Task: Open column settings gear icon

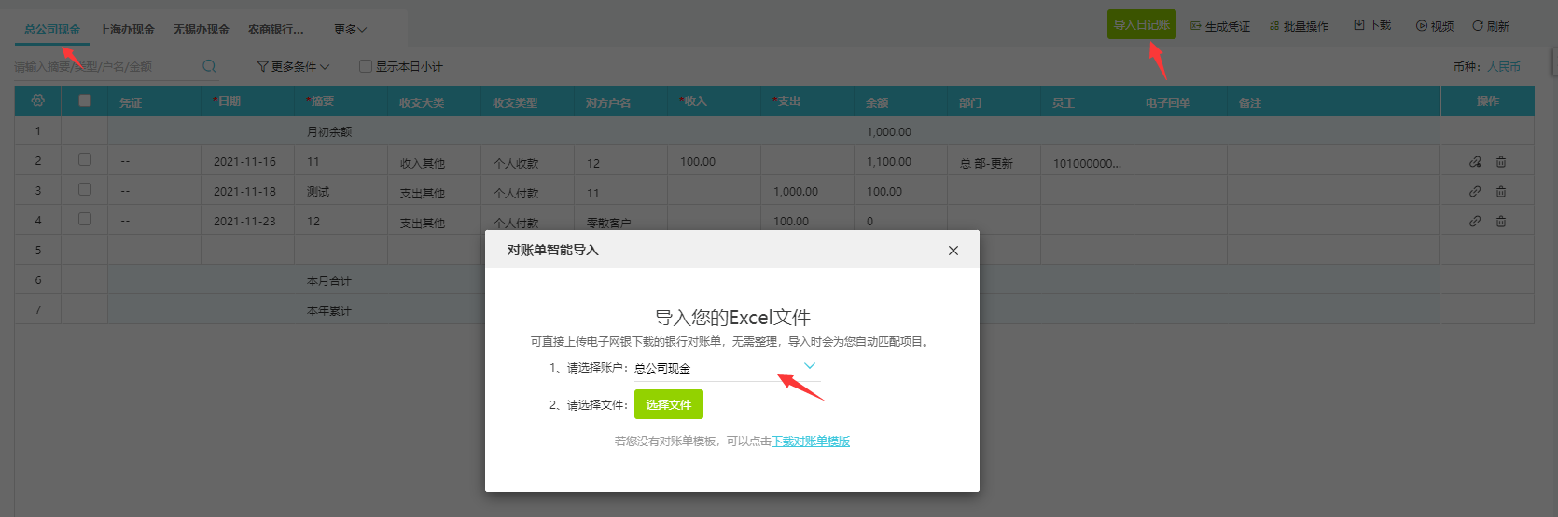Action: (38, 101)
